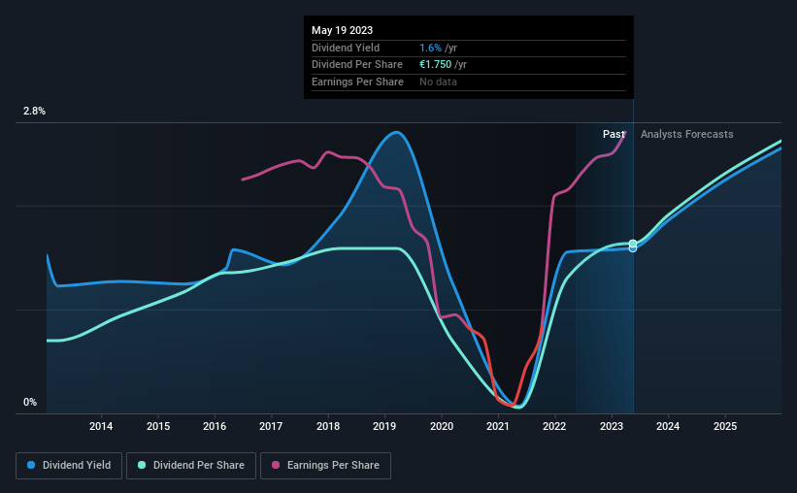Click the '€1.750' dividend per share value
The image size is (797, 493).
pyautogui.click(x=435, y=65)
